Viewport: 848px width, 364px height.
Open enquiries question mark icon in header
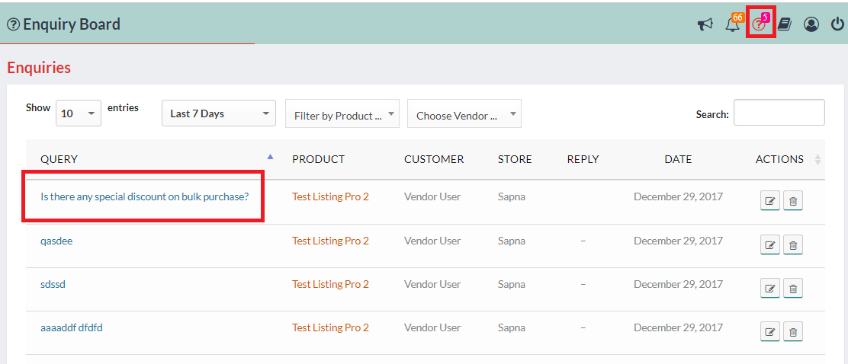coord(760,24)
